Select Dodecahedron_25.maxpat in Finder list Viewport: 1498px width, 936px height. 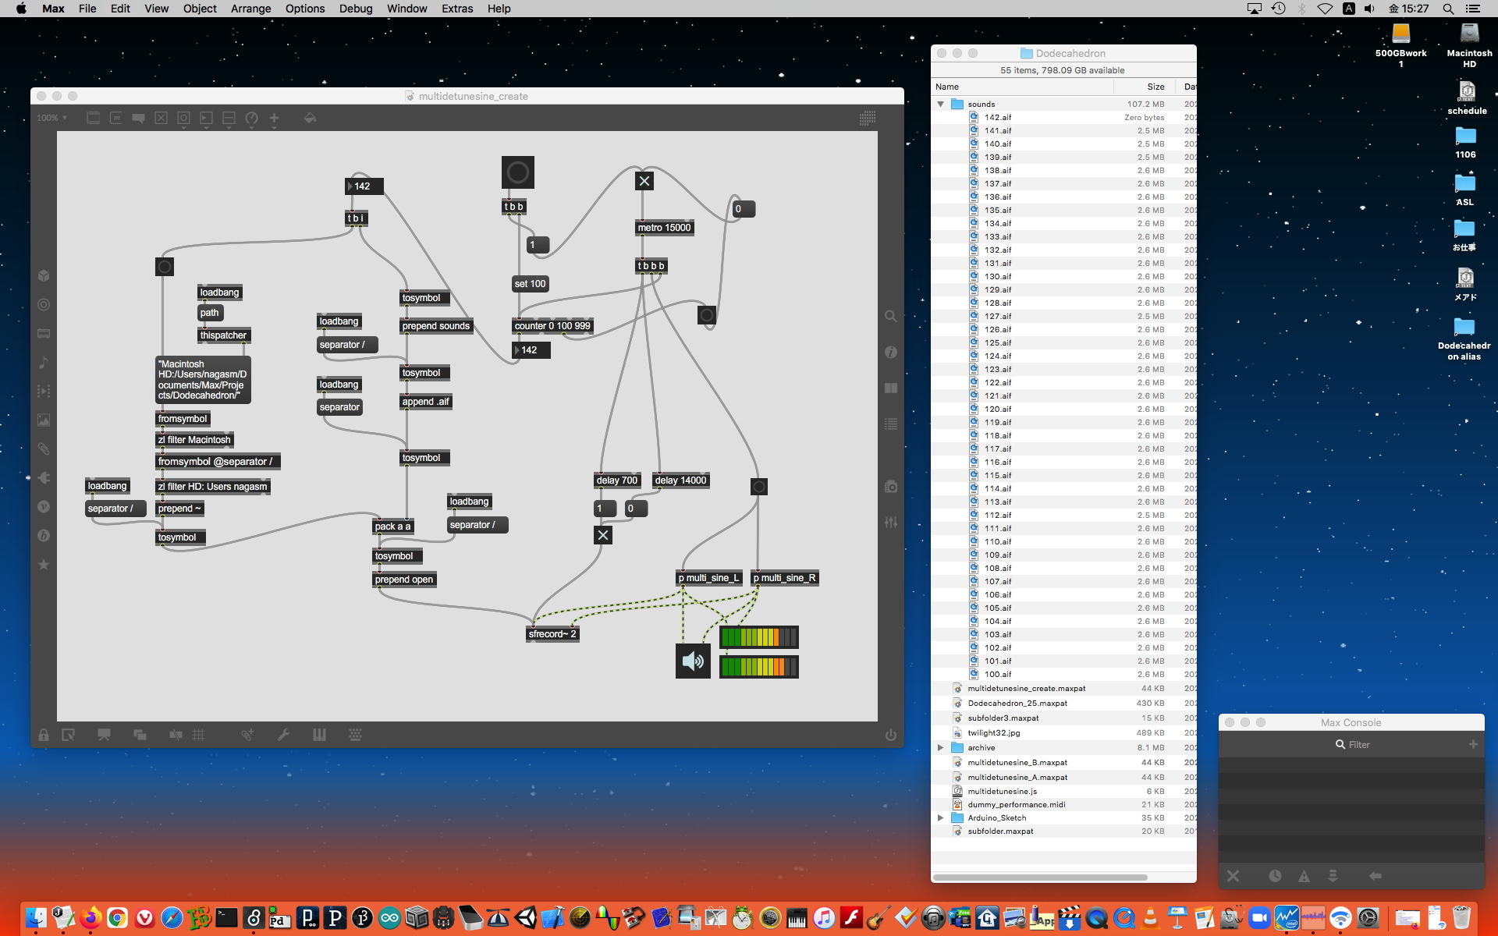pyautogui.click(x=1017, y=703)
